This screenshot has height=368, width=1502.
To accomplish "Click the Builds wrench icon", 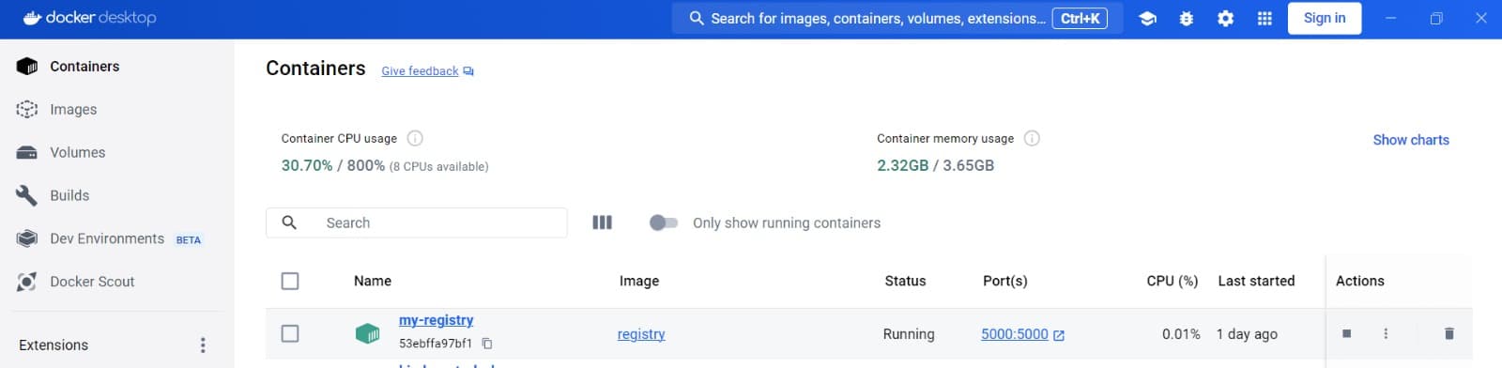I will click(x=27, y=195).
